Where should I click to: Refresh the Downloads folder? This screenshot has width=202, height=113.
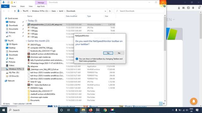click(x=110, y=11)
